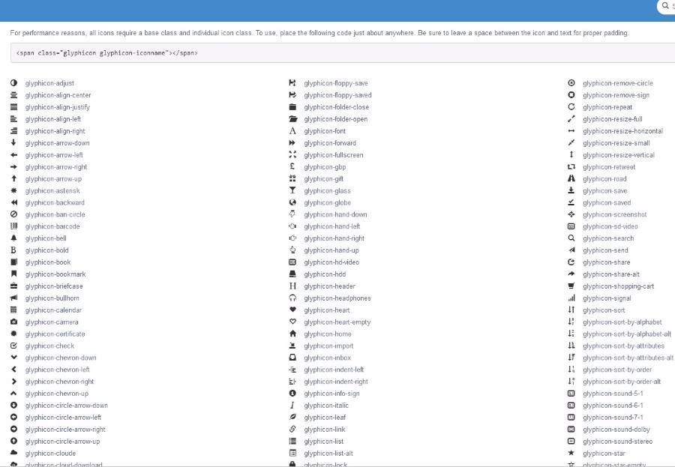Select the glyphicon-hand-right icon

(292, 238)
